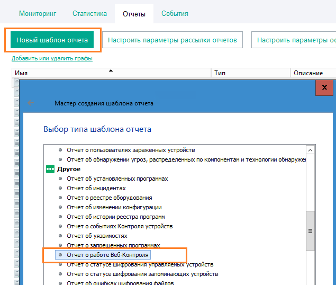The image size is (336, 285).
Task: Open Добавить или удалить графы link
Action: click(x=52, y=58)
